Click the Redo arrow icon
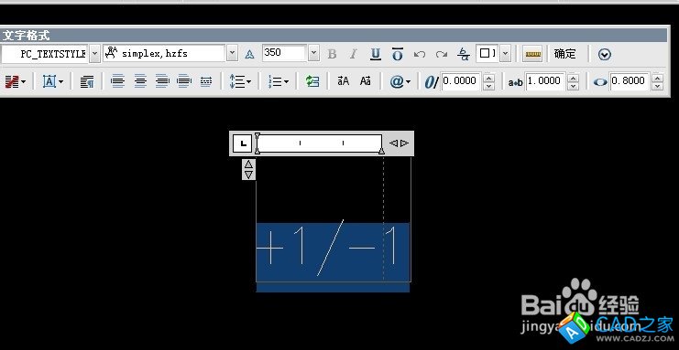 442,54
